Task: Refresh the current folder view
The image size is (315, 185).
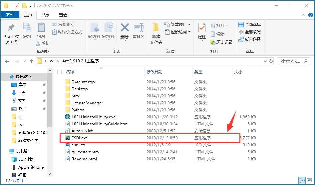Action: pos(271,61)
